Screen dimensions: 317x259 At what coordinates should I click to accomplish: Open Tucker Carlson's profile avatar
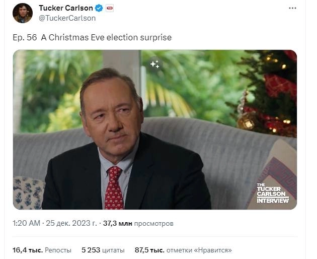click(23, 13)
